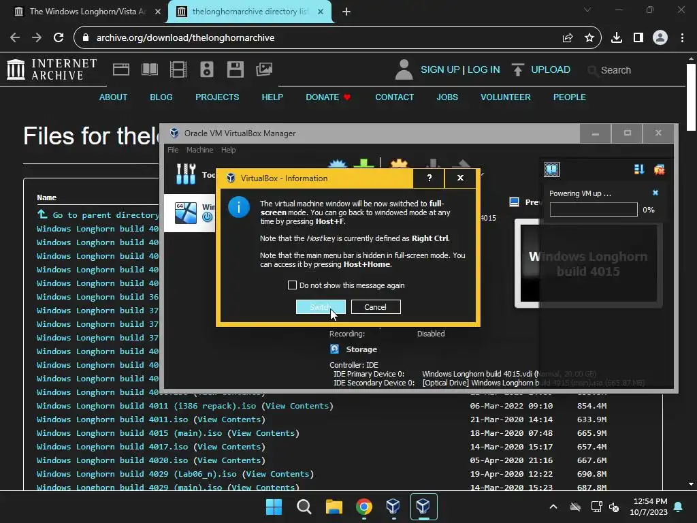Open the Images icon
This screenshot has height=523, width=697.
(264, 69)
